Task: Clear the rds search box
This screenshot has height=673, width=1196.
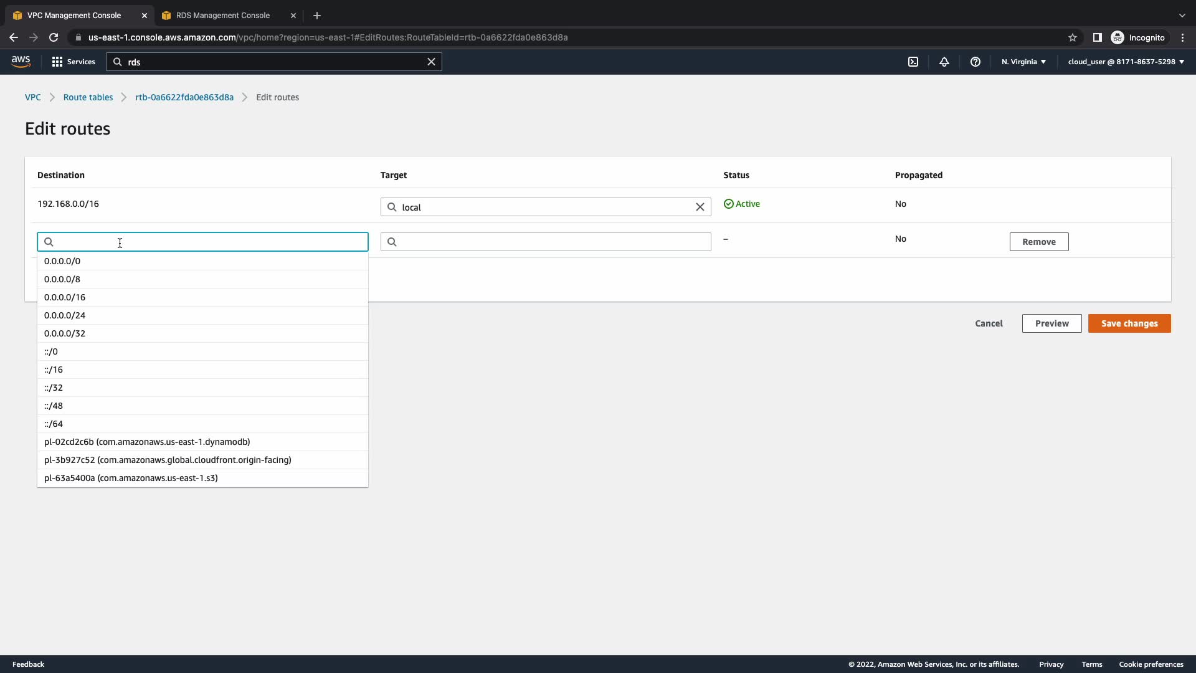Action: [431, 62]
